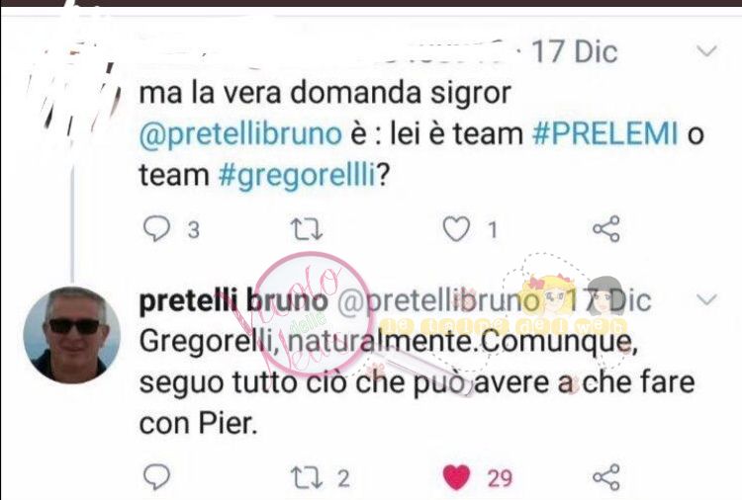Image resolution: width=742 pixels, height=500 pixels.
Task: Like the first tweet with 1 like
Action: [456, 229]
